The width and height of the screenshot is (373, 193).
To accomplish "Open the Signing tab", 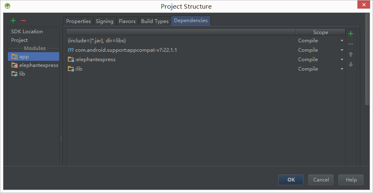I will pyautogui.click(x=104, y=21).
